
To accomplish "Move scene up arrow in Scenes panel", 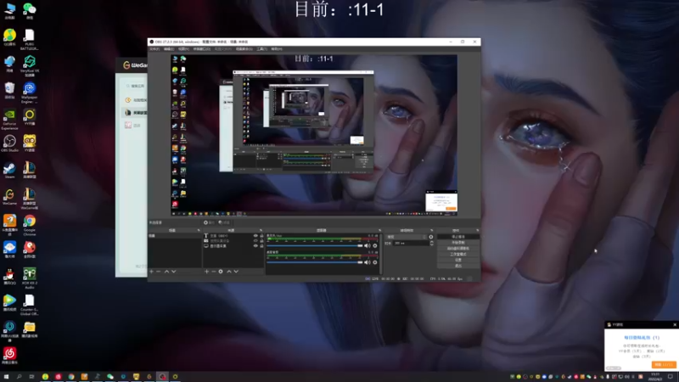I will pos(166,271).
